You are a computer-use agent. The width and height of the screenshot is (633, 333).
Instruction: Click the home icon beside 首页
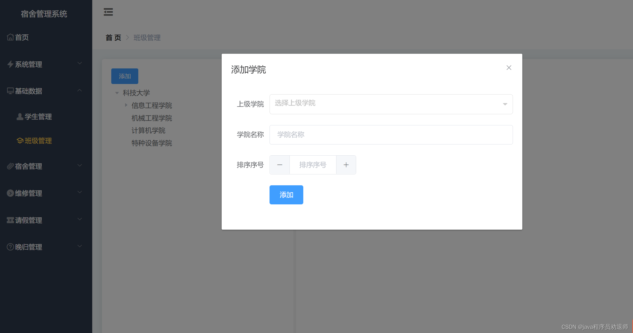coord(10,37)
